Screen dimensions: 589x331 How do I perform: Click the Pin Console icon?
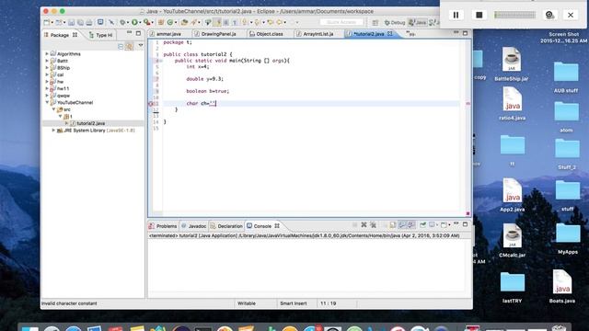pos(423,225)
